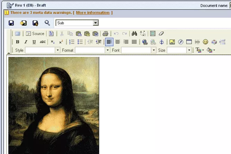Expand the Style dropdown arrow
231x154 pixels.
pos(58,50)
